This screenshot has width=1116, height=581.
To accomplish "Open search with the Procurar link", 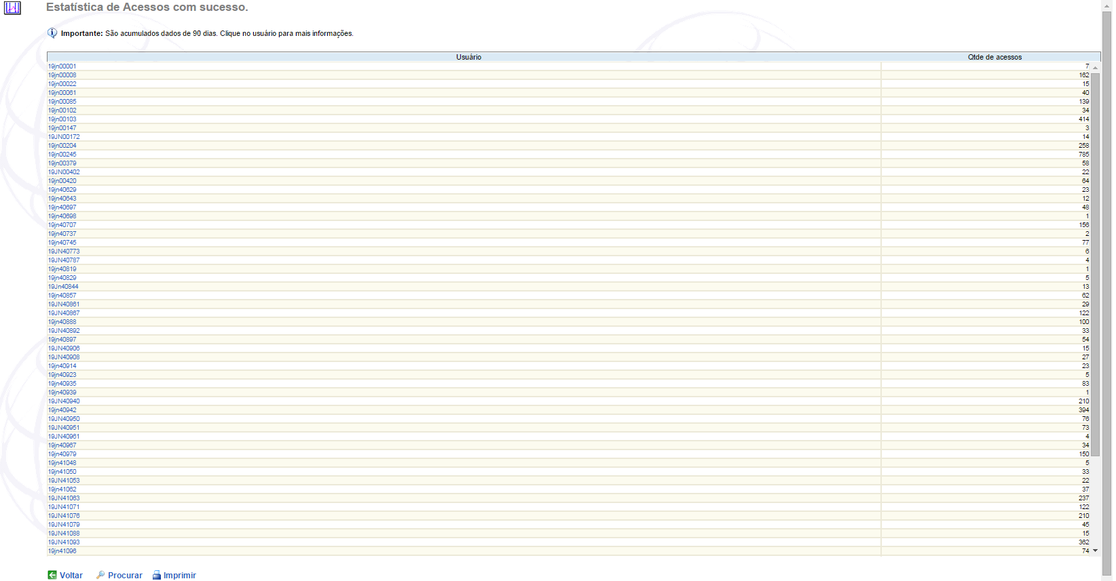I will coord(125,575).
